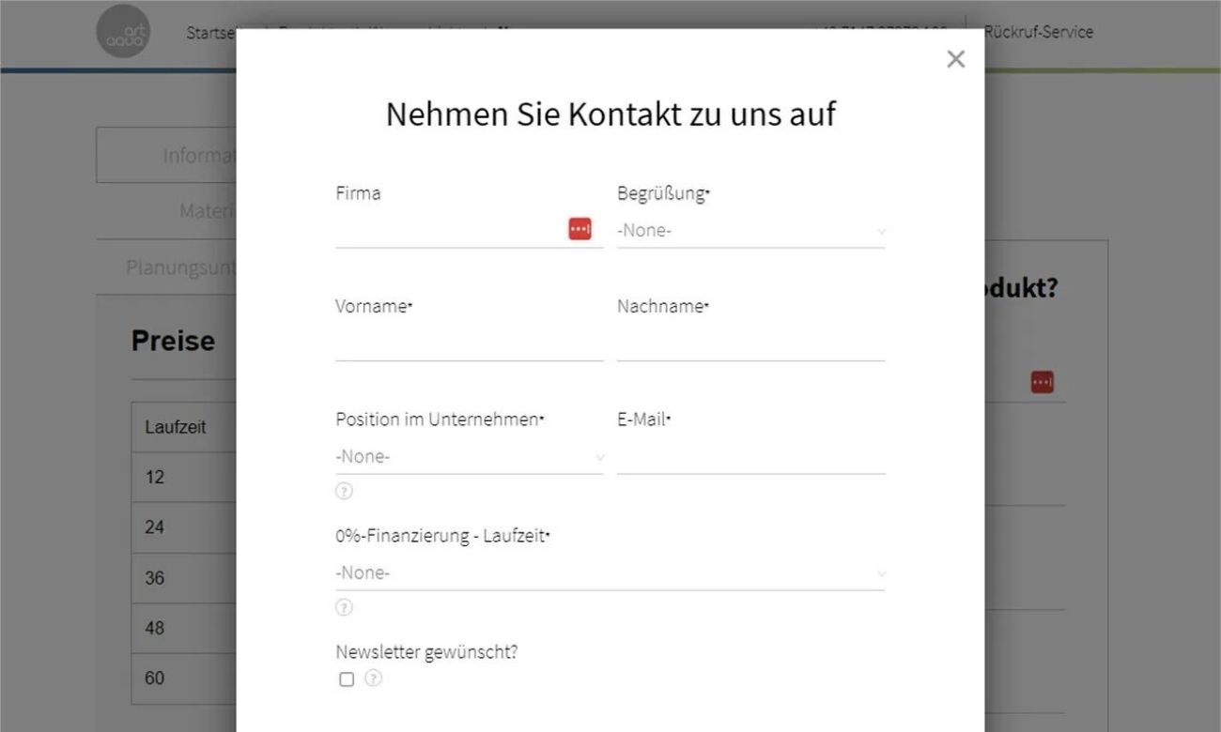Click into the Vorname input field
Image resolution: width=1221 pixels, height=732 pixels.
[x=468, y=344]
